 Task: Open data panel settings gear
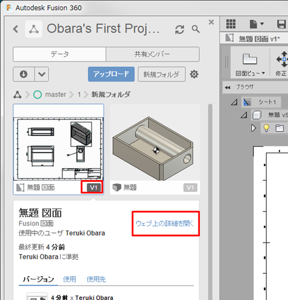pyautogui.click(x=194, y=74)
